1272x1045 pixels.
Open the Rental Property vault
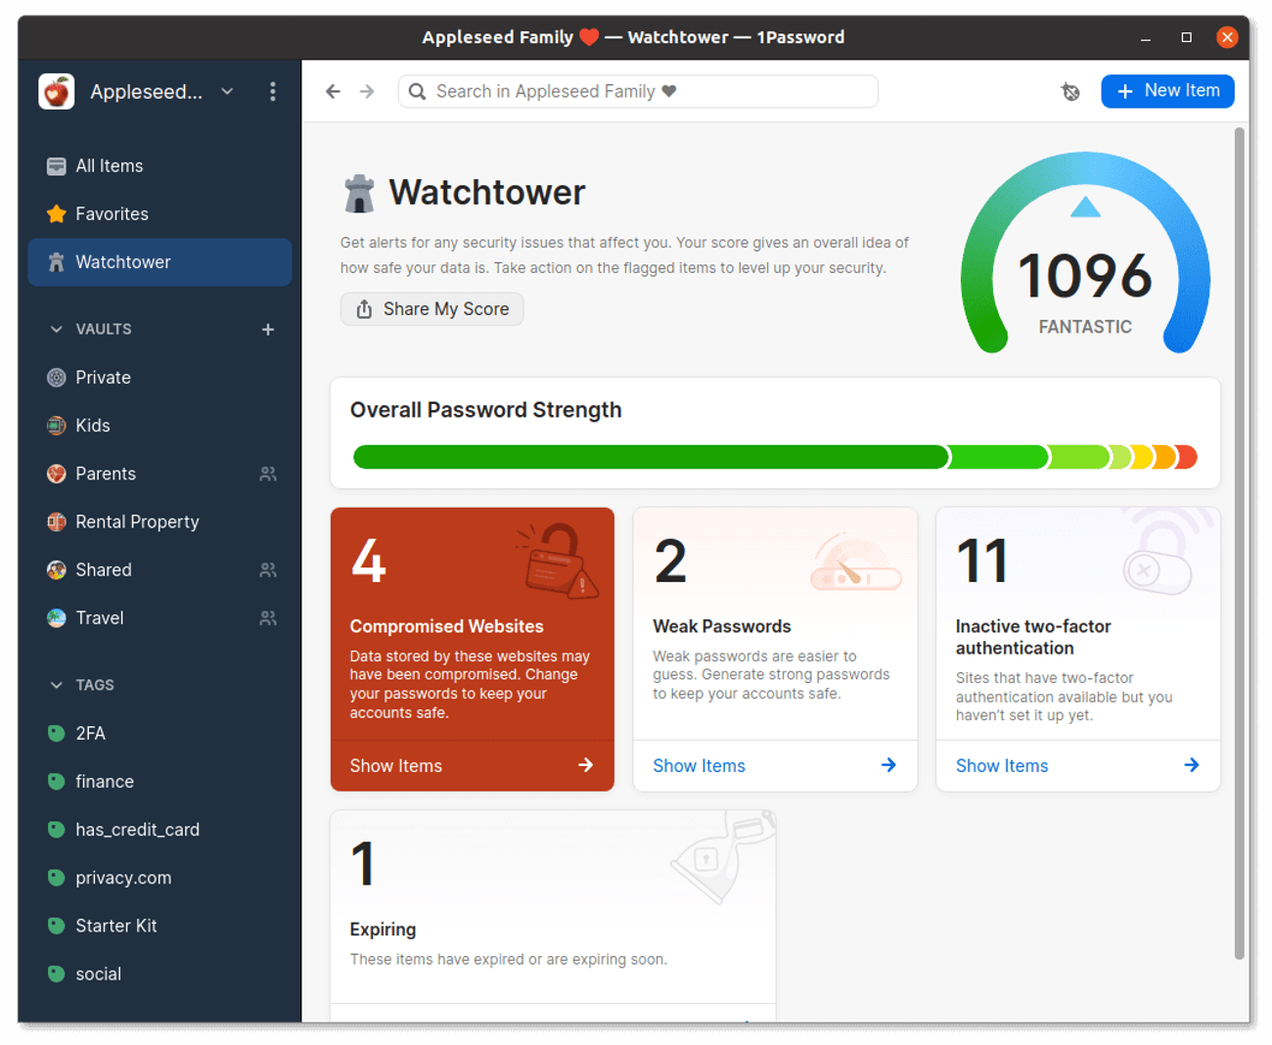136,521
